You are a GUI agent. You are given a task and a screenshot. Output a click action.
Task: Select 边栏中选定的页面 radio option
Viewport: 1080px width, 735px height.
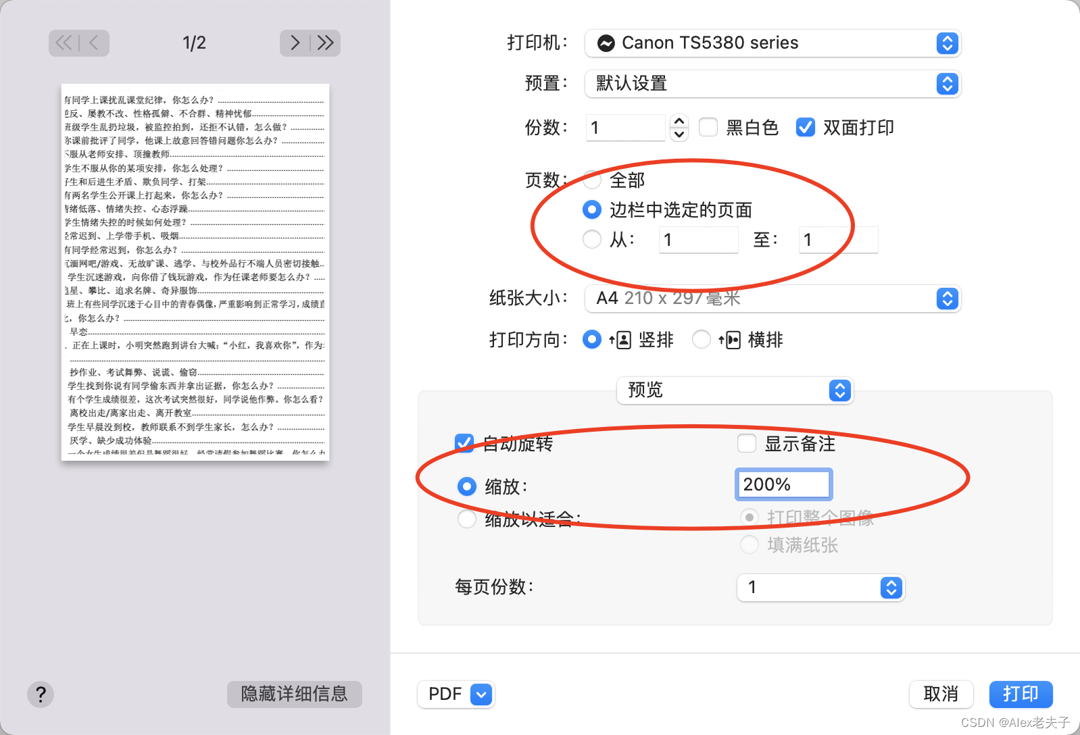592,210
